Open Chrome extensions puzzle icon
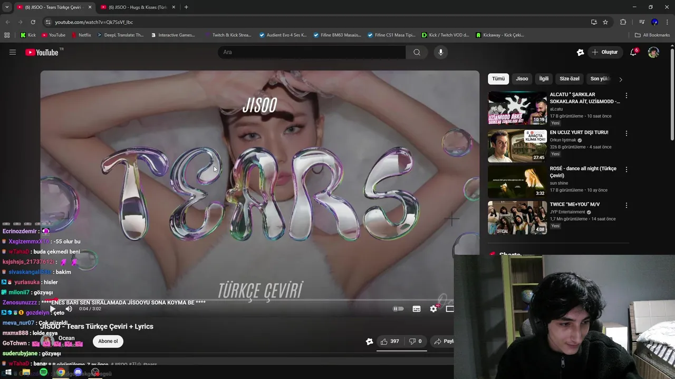The image size is (675, 379). click(x=623, y=22)
